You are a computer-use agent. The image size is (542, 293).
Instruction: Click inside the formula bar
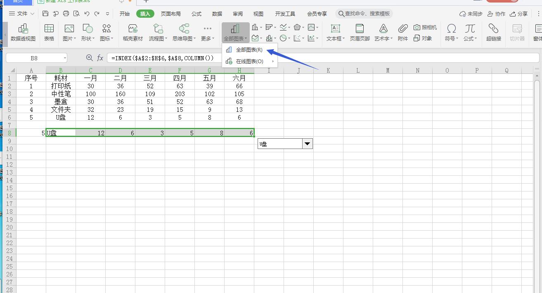pyautogui.click(x=323, y=58)
